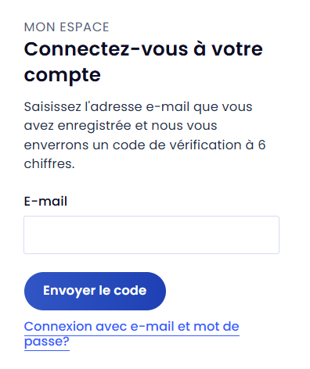Click the E-mail field label

(x=45, y=201)
